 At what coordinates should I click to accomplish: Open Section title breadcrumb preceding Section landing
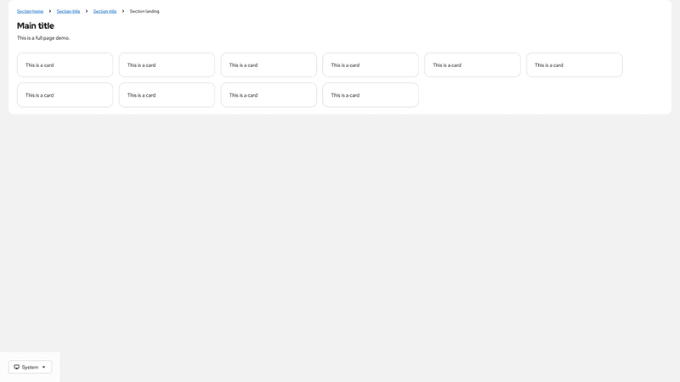[x=105, y=11]
